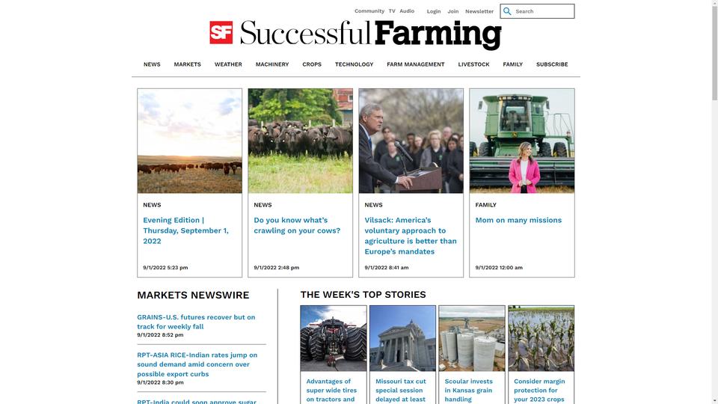Screen dimensions: 718x404
Task: Click the SF red logo icon
Action: [221, 32]
